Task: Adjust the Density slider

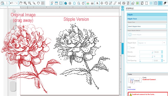Action: pos(146,52)
